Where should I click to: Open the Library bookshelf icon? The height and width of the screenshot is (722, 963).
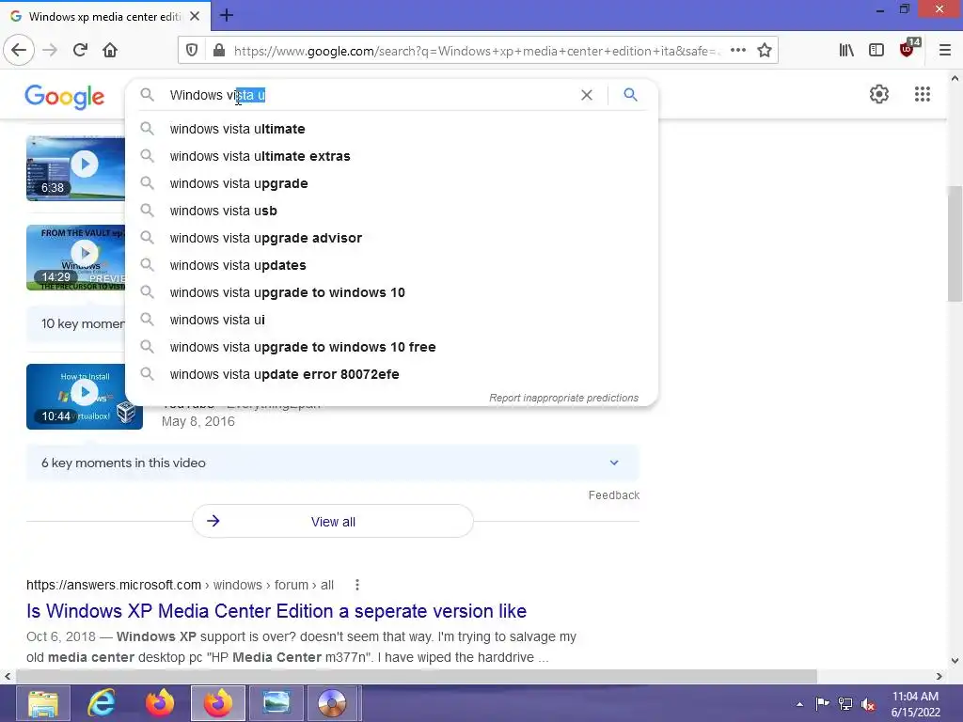[x=846, y=50]
